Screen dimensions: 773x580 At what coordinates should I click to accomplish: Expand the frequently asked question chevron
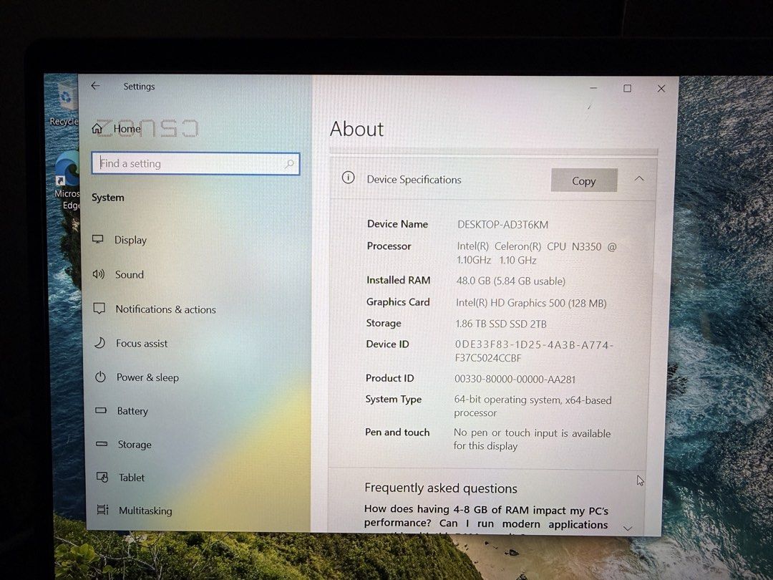click(628, 528)
